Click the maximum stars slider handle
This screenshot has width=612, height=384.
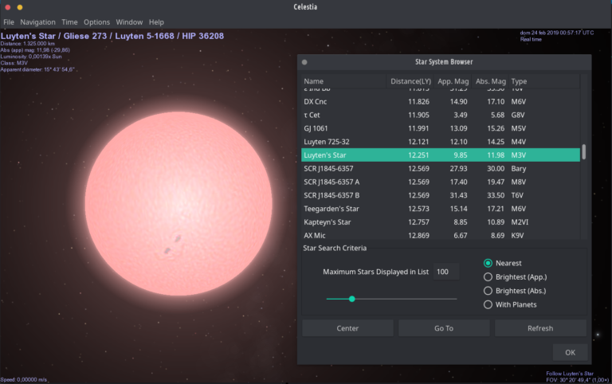(351, 299)
